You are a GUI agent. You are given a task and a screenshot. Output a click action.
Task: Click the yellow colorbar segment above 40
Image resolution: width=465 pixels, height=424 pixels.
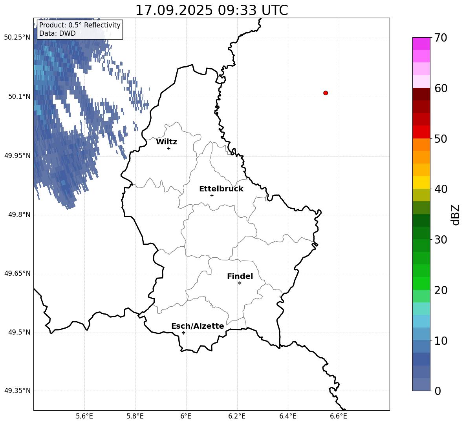pyautogui.click(x=421, y=182)
